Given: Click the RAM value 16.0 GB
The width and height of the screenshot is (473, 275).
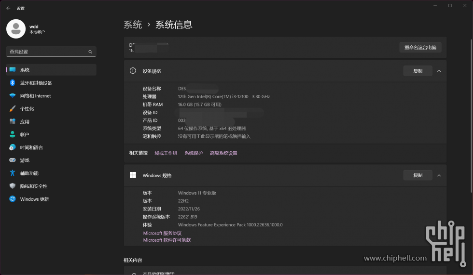Looking at the screenshot, I should [x=200, y=105].
